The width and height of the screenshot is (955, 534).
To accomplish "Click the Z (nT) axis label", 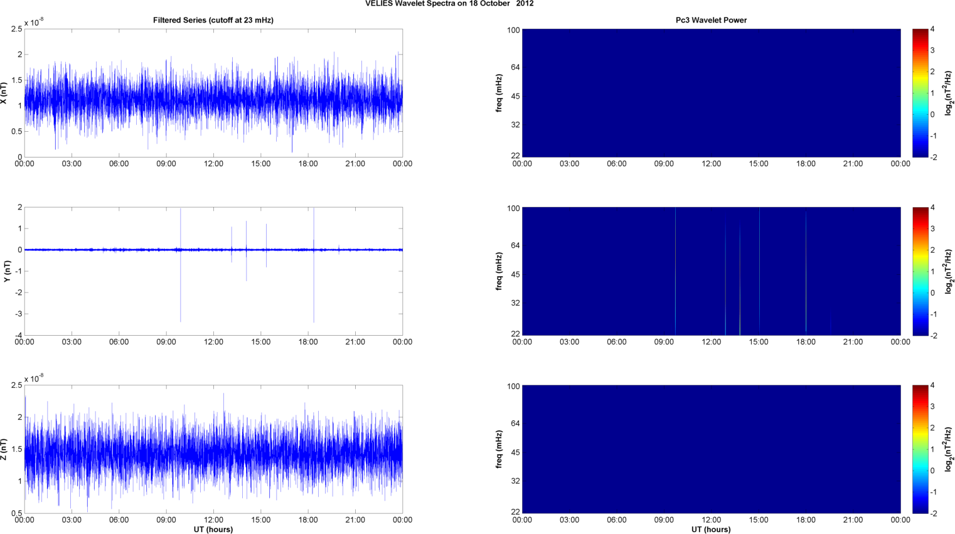I will [4, 449].
